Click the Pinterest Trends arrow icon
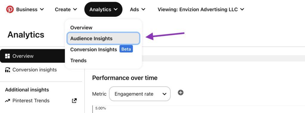 click(x=7, y=101)
